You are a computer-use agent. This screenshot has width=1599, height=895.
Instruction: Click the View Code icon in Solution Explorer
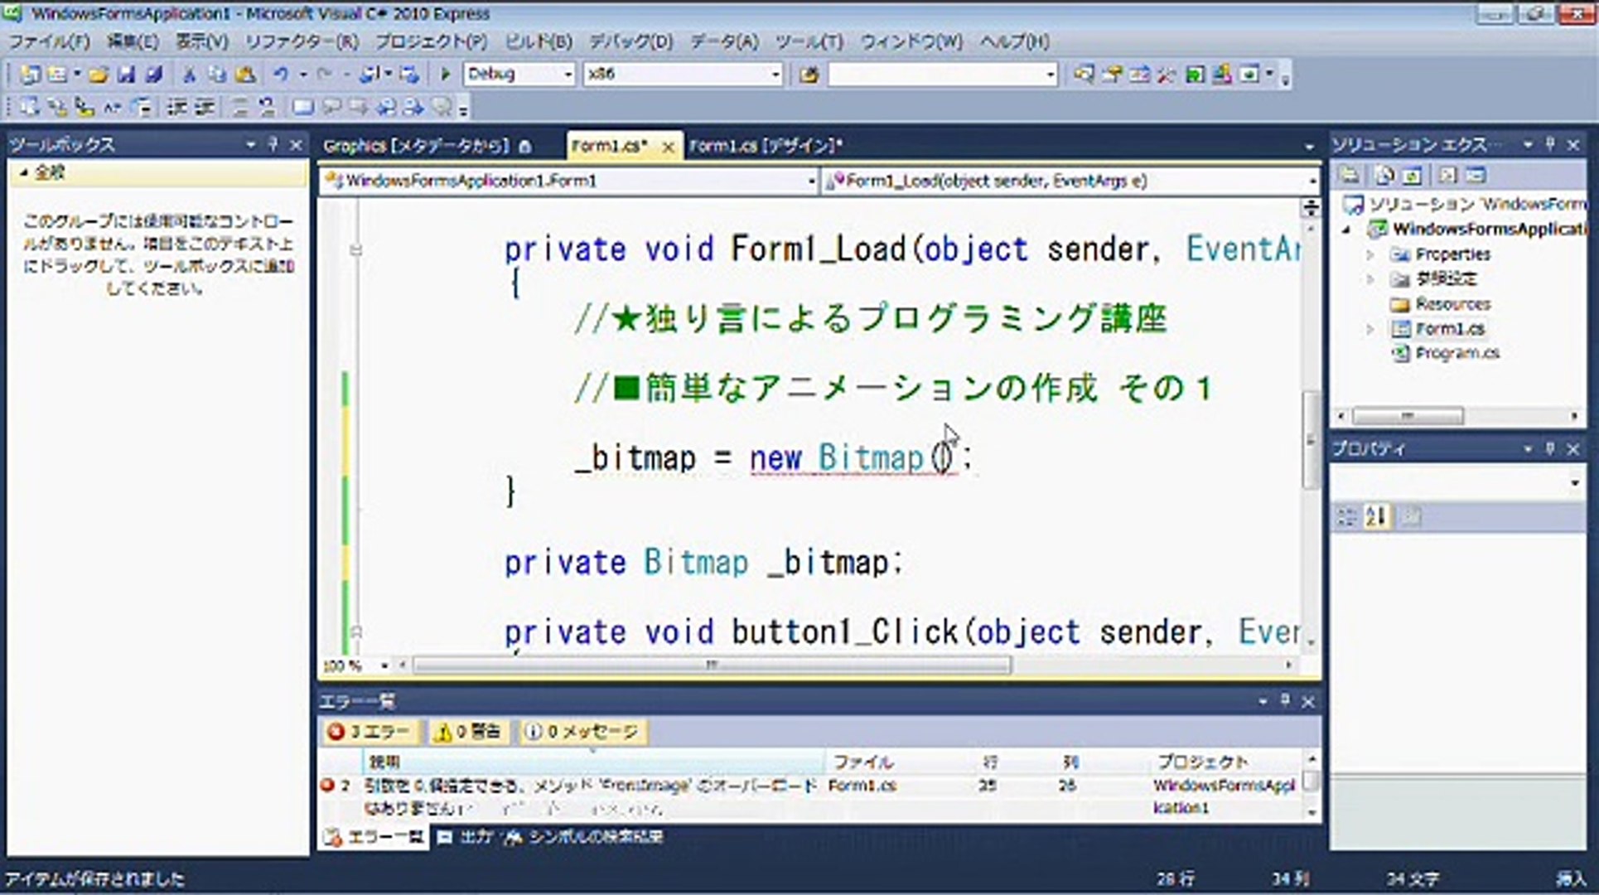pyautogui.click(x=1447, y=176)
